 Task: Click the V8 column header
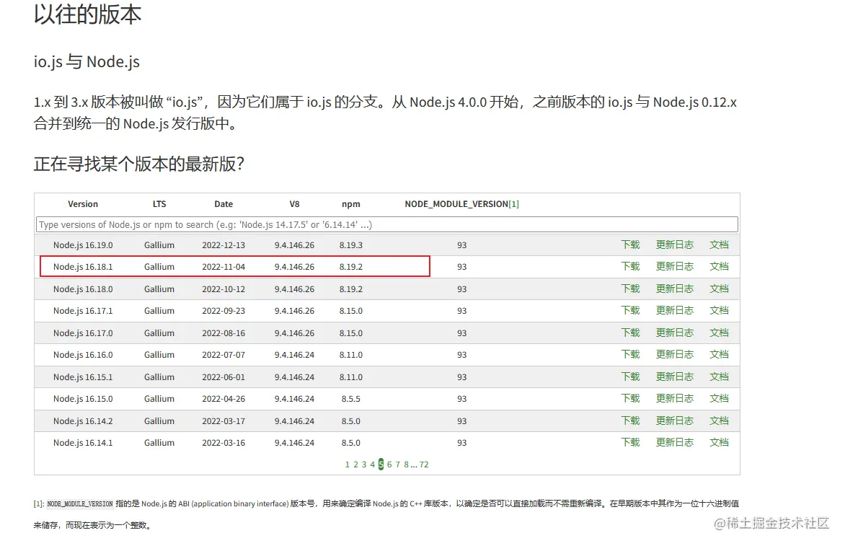point(294,204)
